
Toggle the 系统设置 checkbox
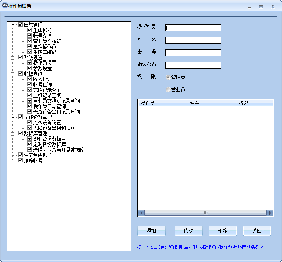pyautogui.click(x=20, y=57)
